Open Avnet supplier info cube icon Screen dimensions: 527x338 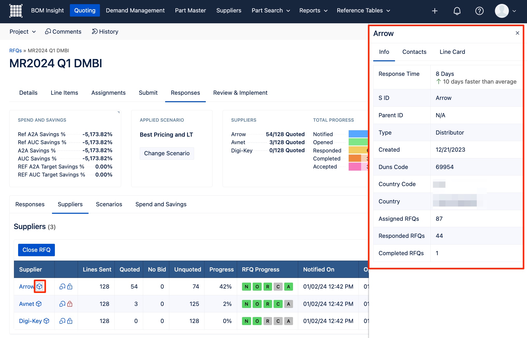click(39, 304)
